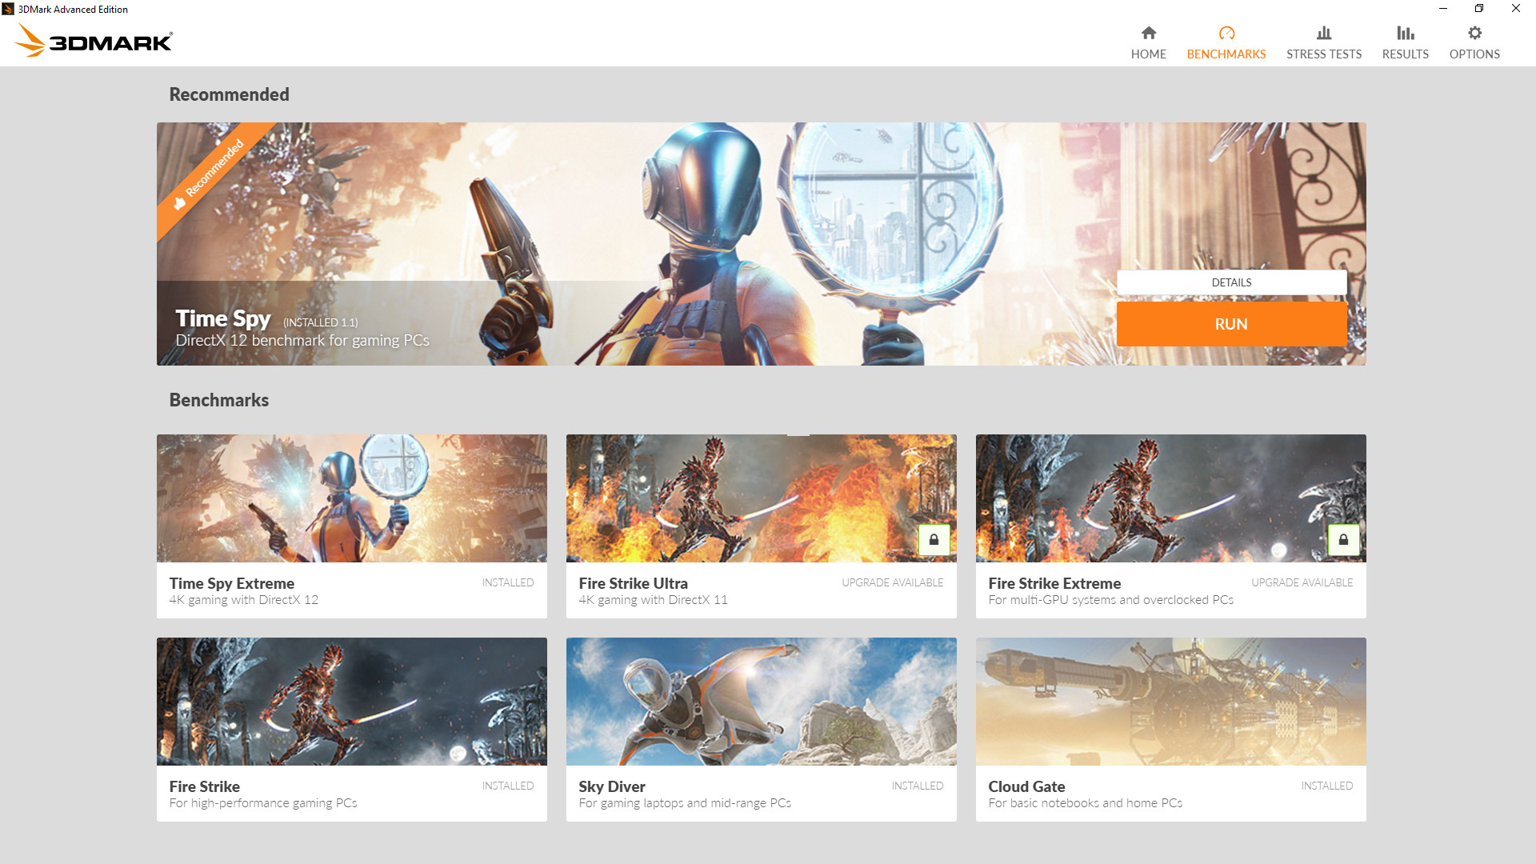
Task: Restore down the 3DMark window
Action: tap(1478, 9)
